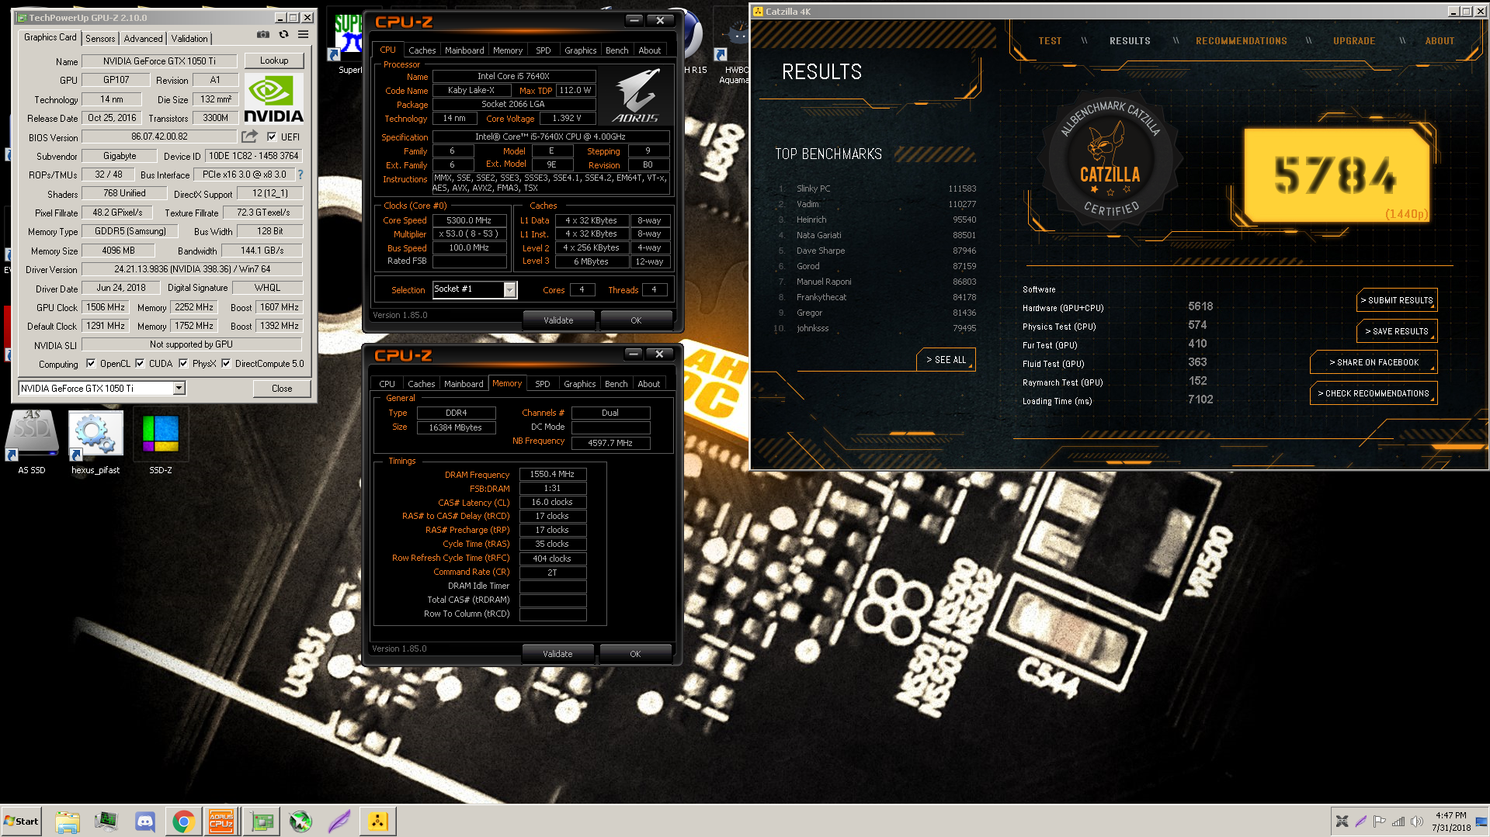Click Validate in the top CPU-Z window
Viewport: 1490px width, 837px height.
point(558,320)
